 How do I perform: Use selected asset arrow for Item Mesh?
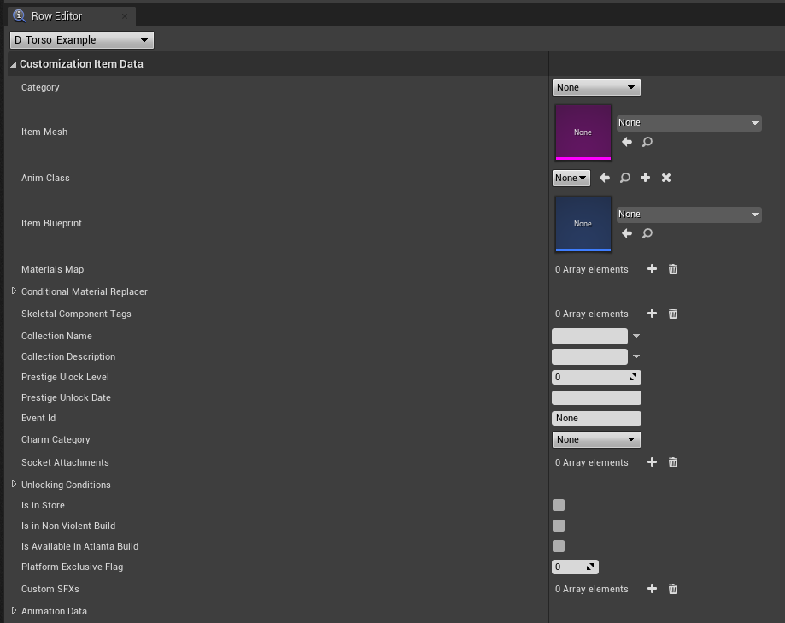(627, 142)
